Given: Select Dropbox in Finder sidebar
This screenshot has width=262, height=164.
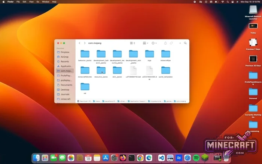Looking at the screenshot, I should (x=65, y=52).
